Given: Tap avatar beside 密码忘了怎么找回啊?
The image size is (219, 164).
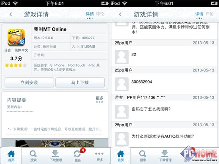Looking at the screenshot, I should (121, 112).
